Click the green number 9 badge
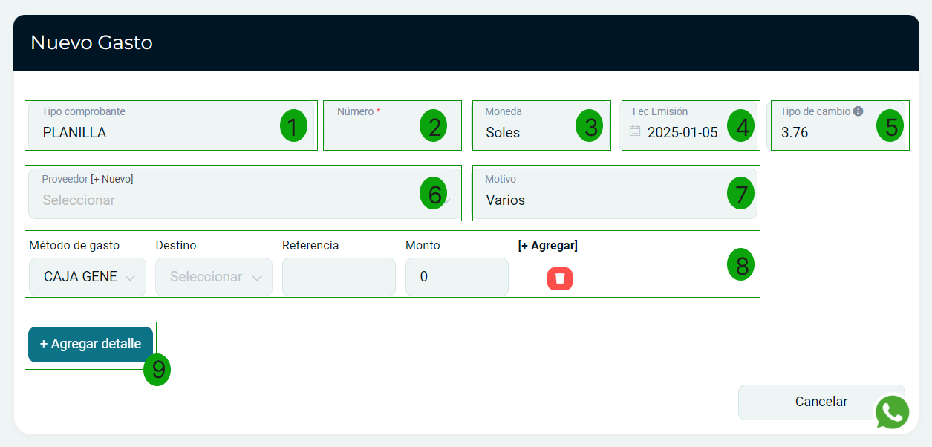The image size is (932, 447). pyautogui.click(x=157, y=370)
